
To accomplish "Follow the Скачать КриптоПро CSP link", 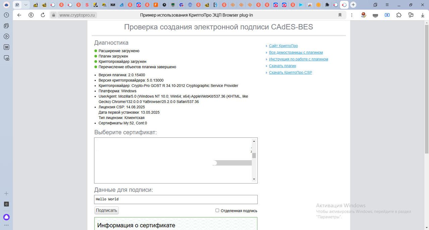I will pos(291,73).
